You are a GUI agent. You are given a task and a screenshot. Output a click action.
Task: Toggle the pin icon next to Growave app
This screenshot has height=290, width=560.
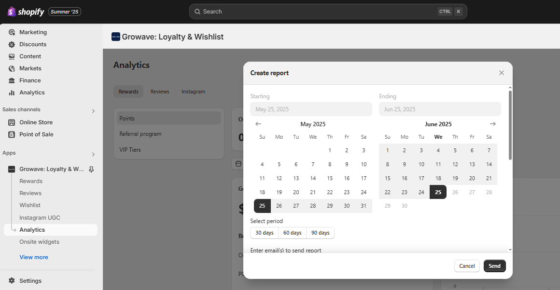coord(91,169)
